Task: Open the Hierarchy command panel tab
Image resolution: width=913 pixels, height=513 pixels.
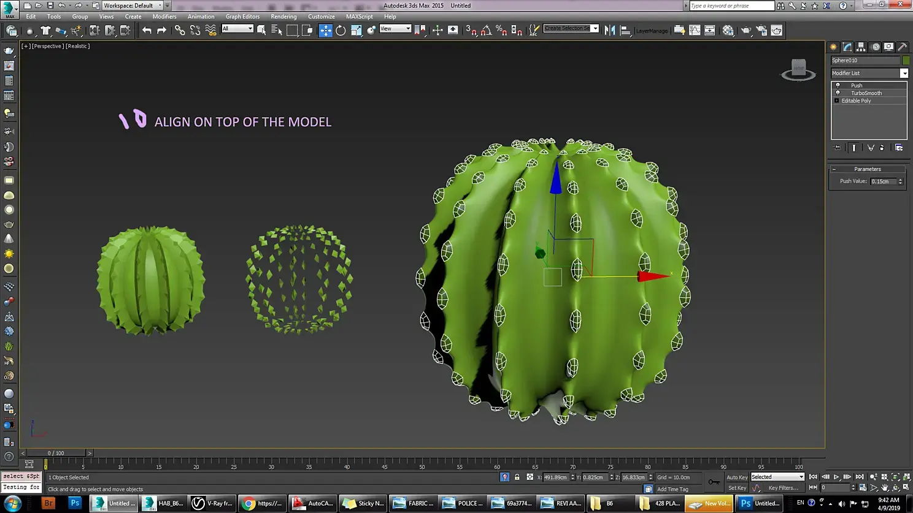Action: coord(861,47)
